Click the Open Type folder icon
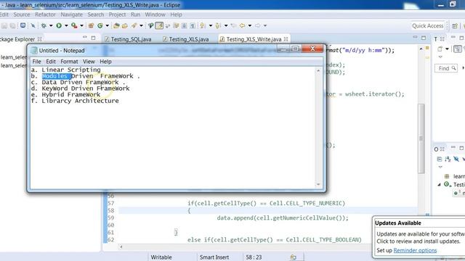The height and width of the screenshot is (261, 465). click(116, 26)
